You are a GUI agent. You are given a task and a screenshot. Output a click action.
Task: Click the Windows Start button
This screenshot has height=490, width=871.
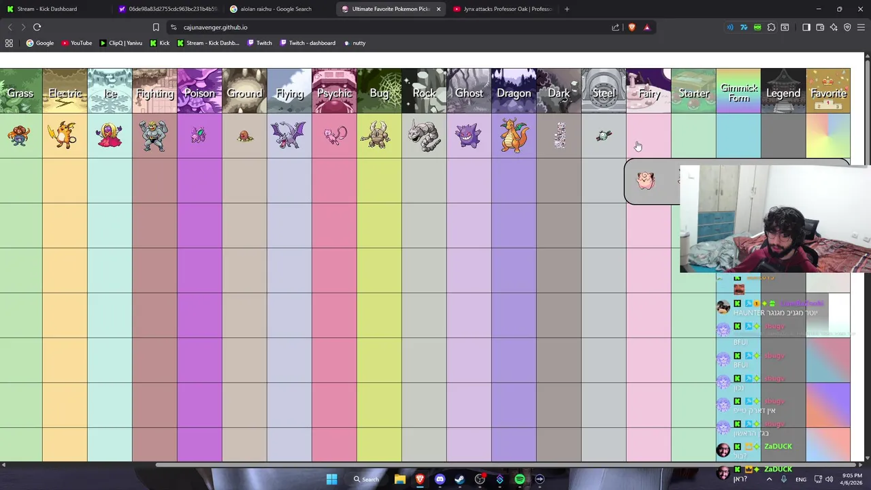coord(331,479)
